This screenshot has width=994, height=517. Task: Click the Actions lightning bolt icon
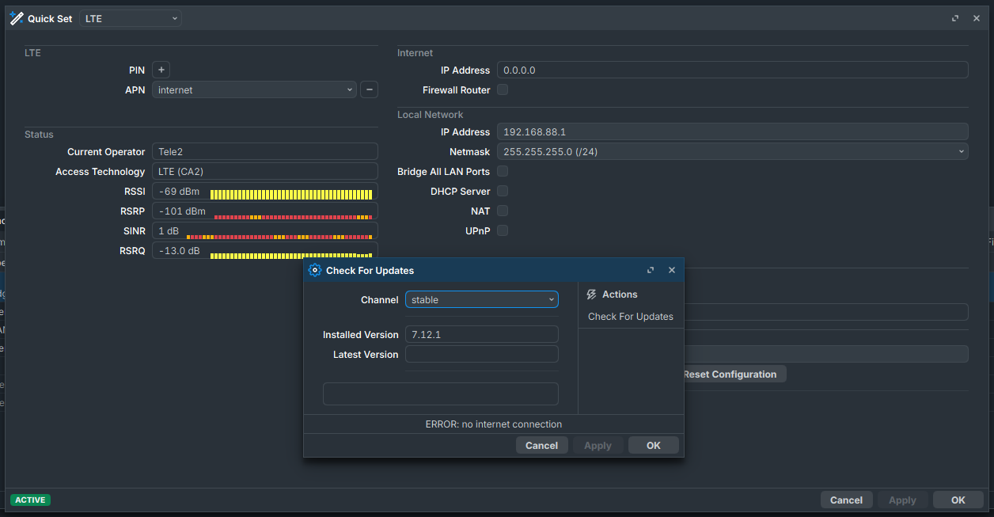pos(591,295)
